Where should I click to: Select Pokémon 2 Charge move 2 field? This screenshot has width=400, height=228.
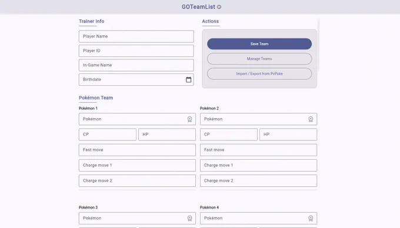[x=258, y=180]
